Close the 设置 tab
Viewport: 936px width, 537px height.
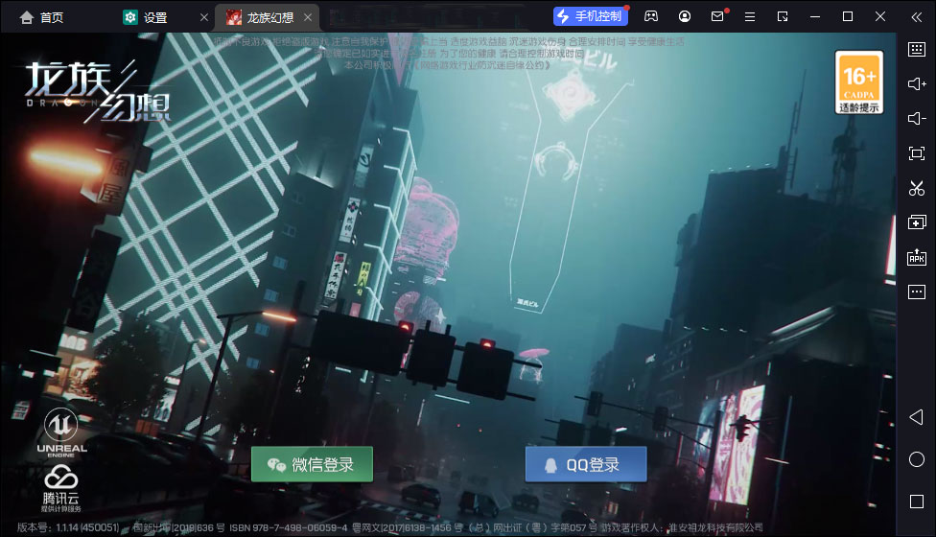pos(204,17)
